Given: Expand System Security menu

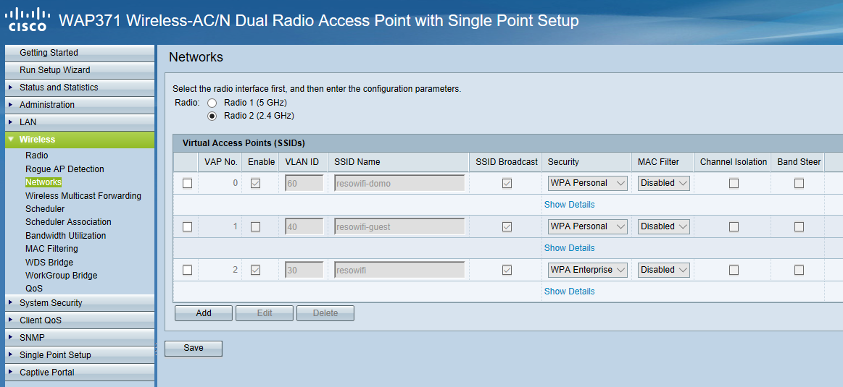Looking at the screenshot, I should (80, 303).
